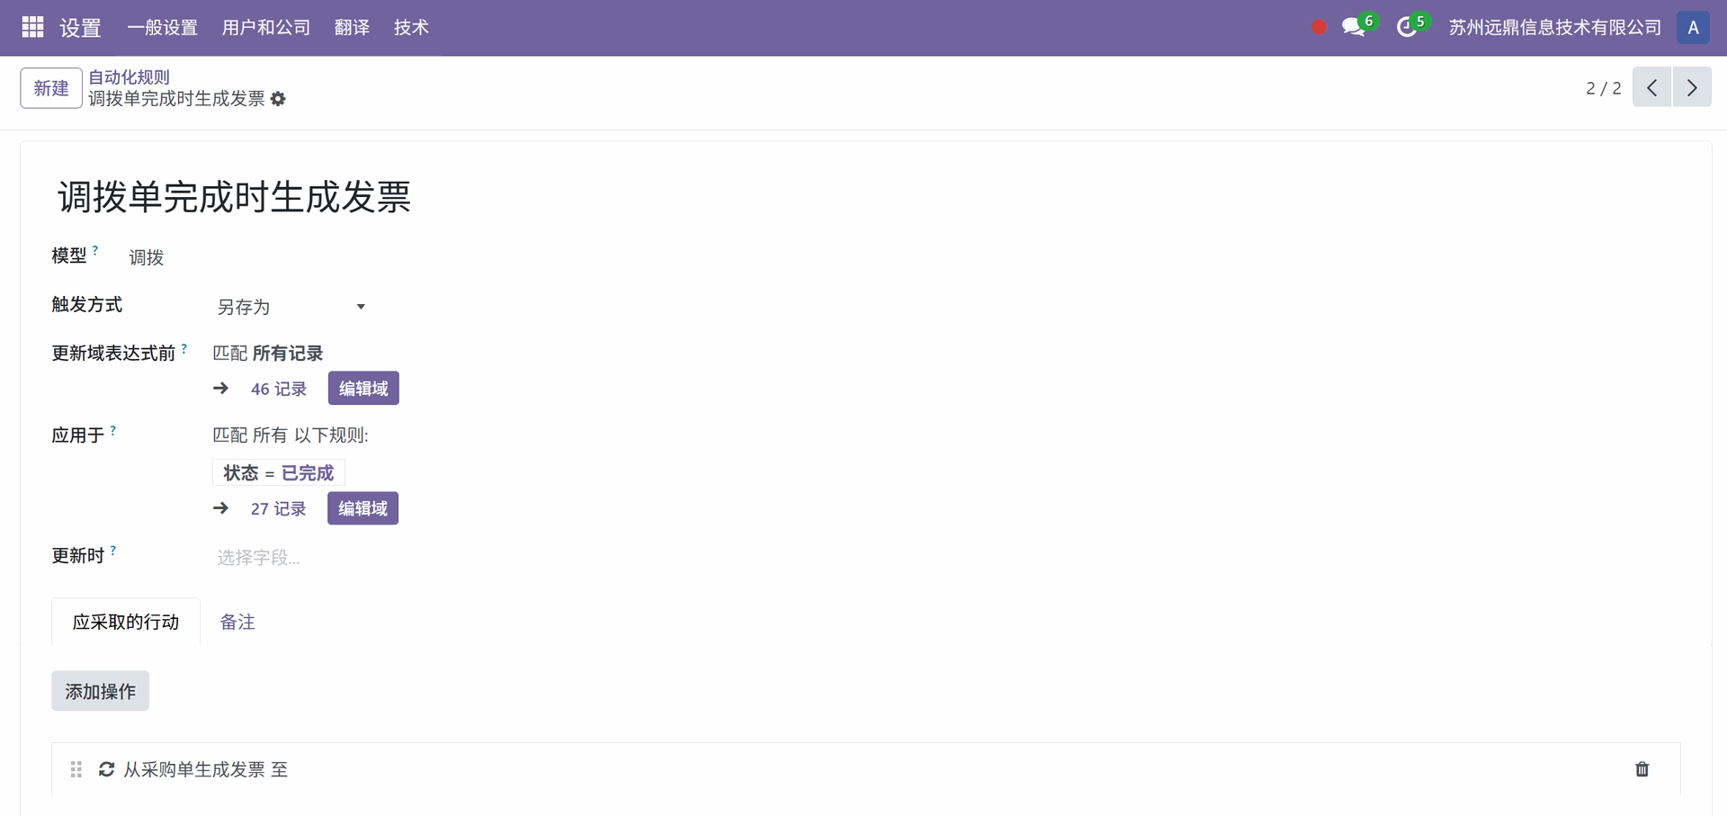Click 编辑域 next to 46 记录

click(x=363, y=389)
